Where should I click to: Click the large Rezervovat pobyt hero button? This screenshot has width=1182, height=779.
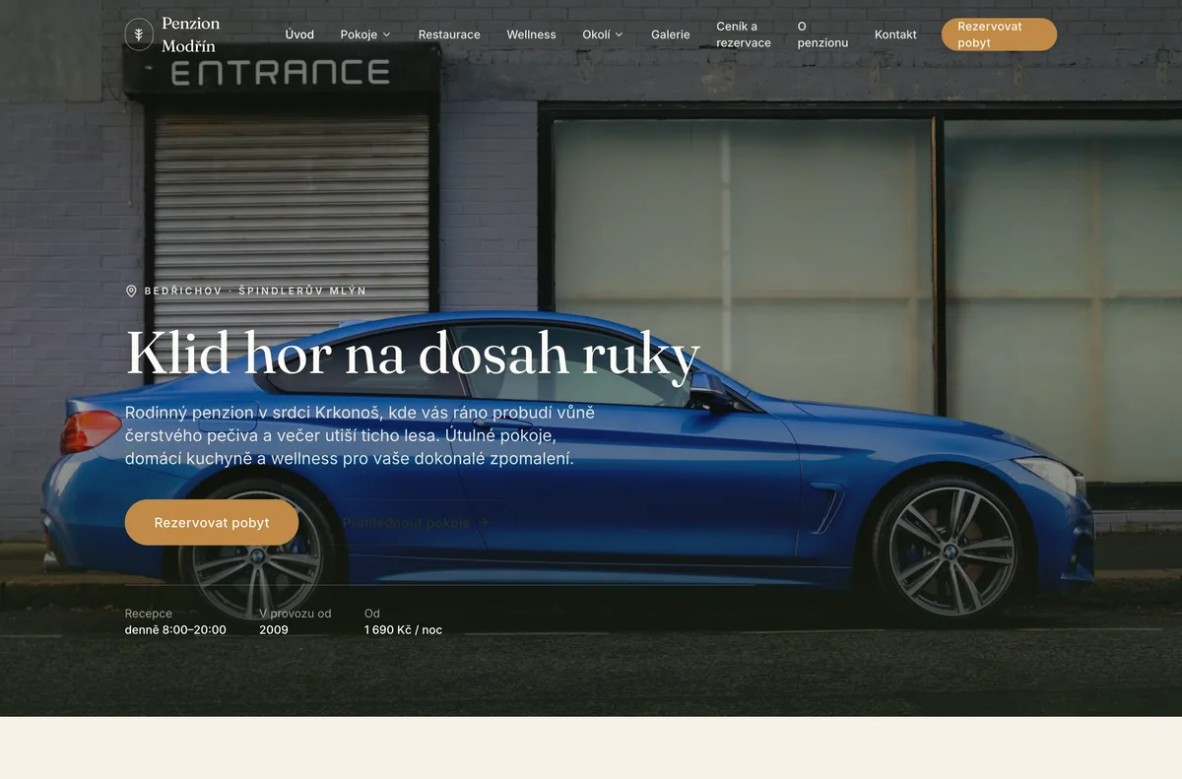pyautogui.click(x=212, y=523)
